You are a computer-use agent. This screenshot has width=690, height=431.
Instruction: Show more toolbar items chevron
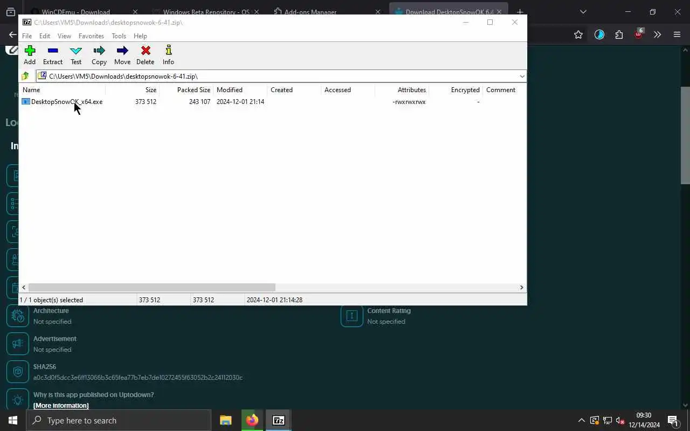[657, 34]
